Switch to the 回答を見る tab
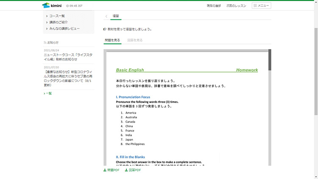The height and width of the screenshot is (179, 318). pos(135,40)
